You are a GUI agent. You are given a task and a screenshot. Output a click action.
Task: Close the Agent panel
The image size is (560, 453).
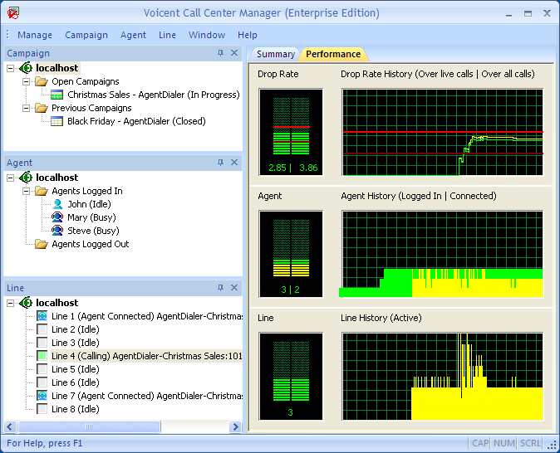(x=234, y=163)
